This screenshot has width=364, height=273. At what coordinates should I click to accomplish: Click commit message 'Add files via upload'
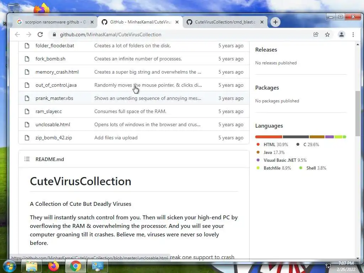[116, 138]
